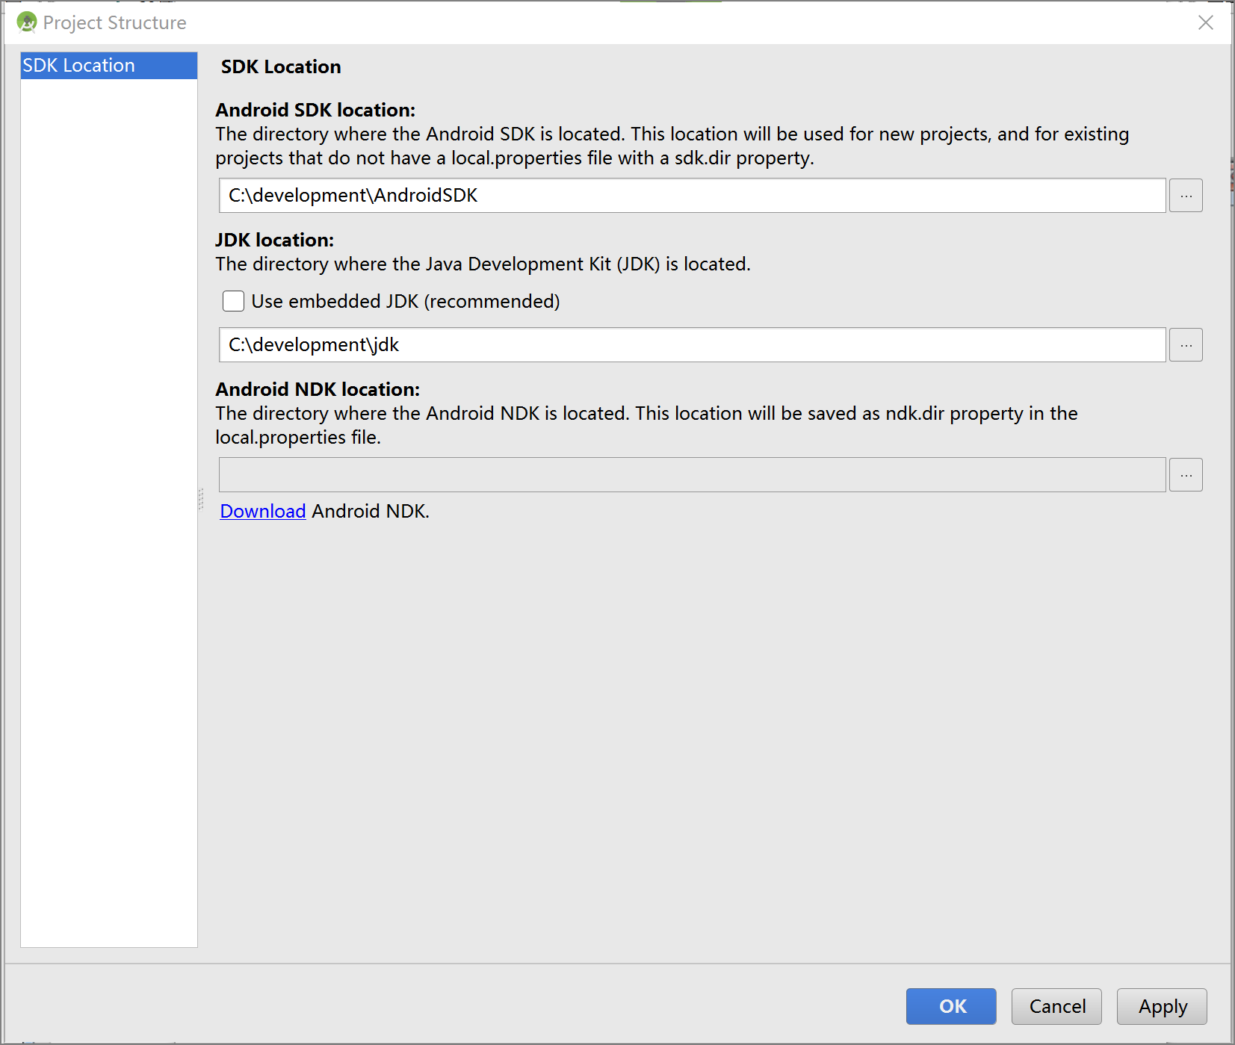Open the Download Android NDK link
This screenshot has height=1045, width=1235.
pyautogui.click(x=263, y=511)
